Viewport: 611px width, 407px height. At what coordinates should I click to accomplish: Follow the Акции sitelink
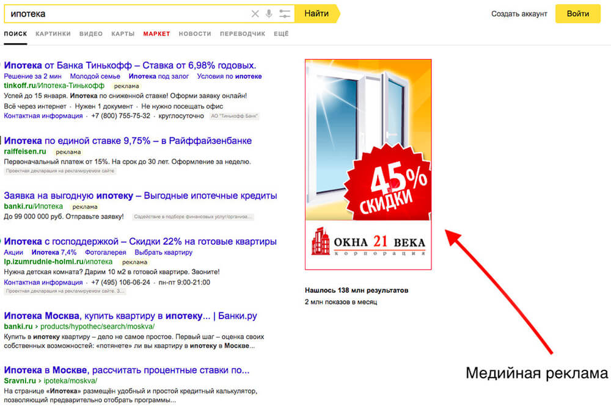coord(13,252)
